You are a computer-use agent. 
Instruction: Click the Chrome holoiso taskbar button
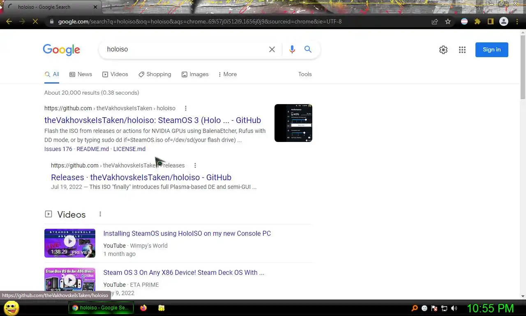point(101,308)
